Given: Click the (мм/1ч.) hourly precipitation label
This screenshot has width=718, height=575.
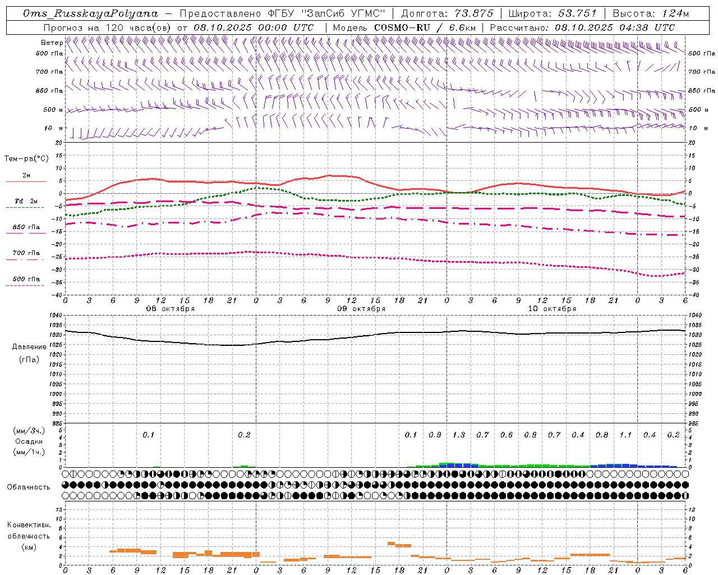Looking at the screenshot, I should (29, 452).
